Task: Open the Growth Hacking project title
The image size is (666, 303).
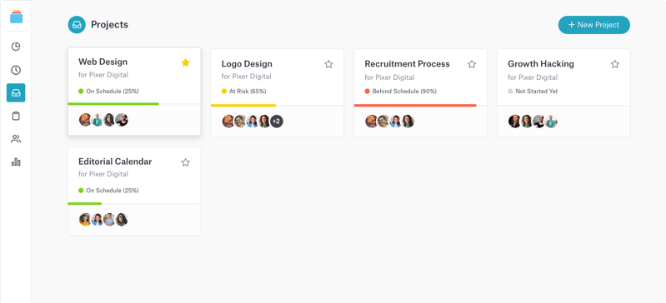Action: click(541, 64)
